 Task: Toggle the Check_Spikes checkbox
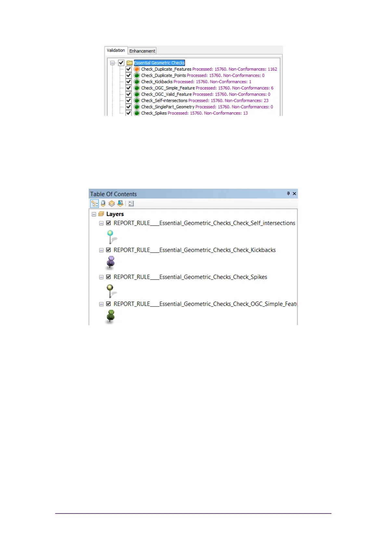129,113
